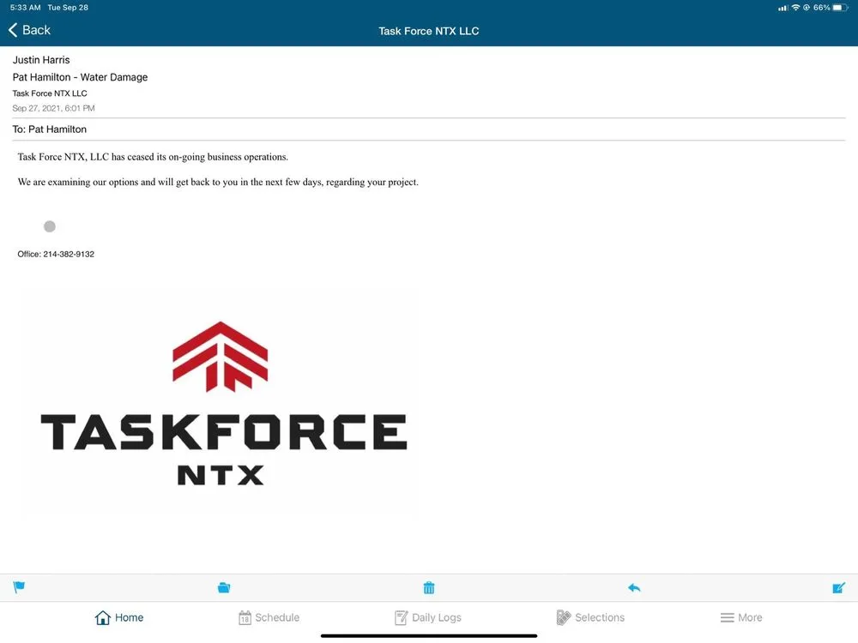The width and height of the screenshot is (858, 643).
Task: Tap the Daily Logs notepad icon
Action: pyautogui.click(x=400, y=616)
